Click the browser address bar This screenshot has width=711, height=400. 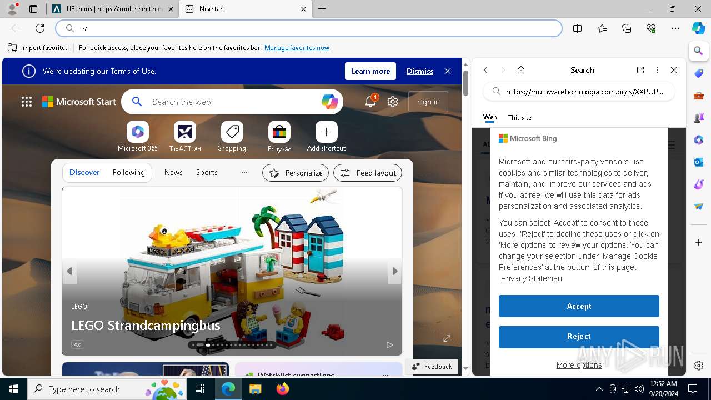coord(309,28)
